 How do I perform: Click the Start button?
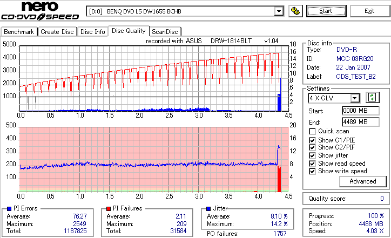click(326, 11)
